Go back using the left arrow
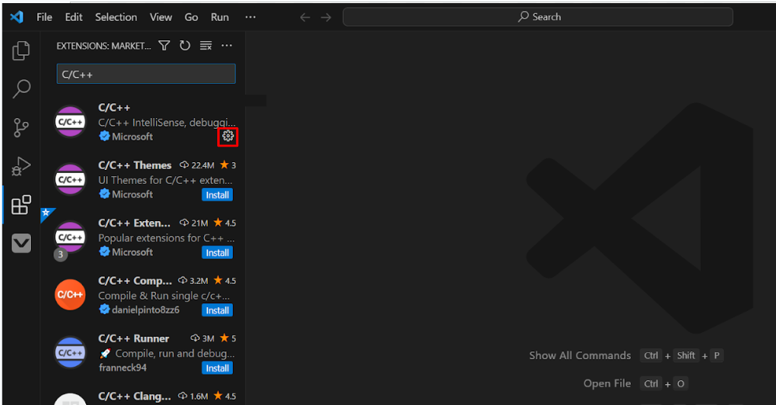 (x=305, y=17)
